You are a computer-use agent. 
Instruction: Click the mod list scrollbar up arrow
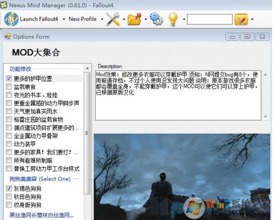87,68
